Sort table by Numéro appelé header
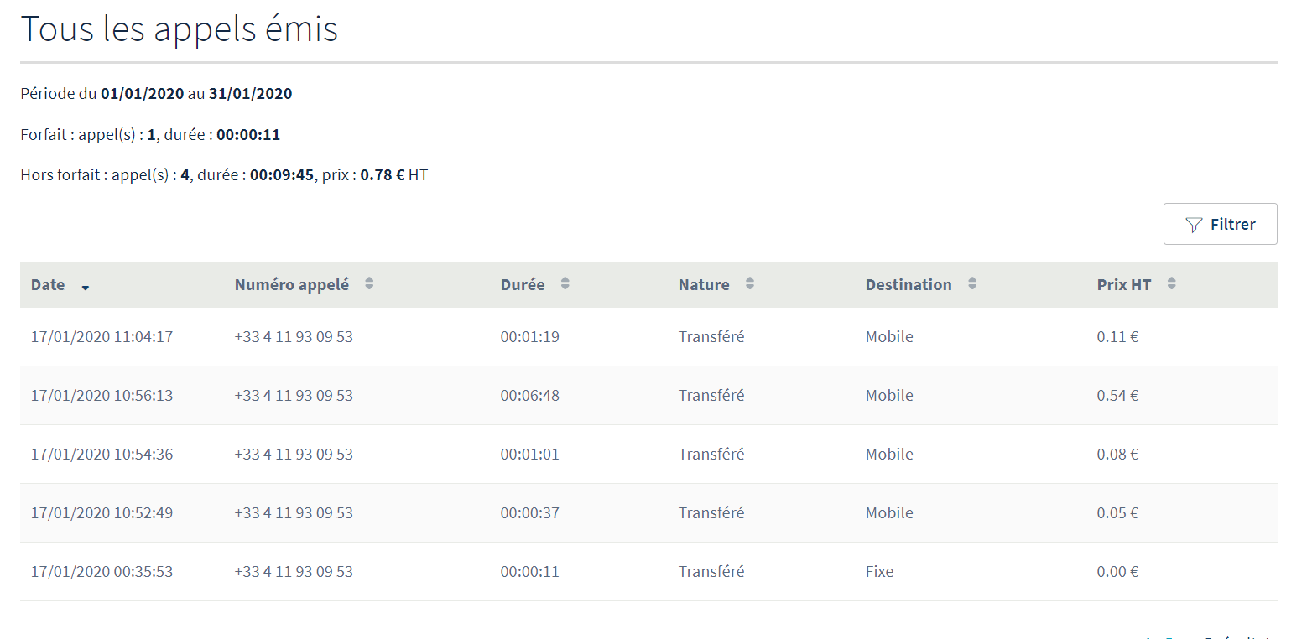The width and height of the screenshot is (1307, 639). 291,284
